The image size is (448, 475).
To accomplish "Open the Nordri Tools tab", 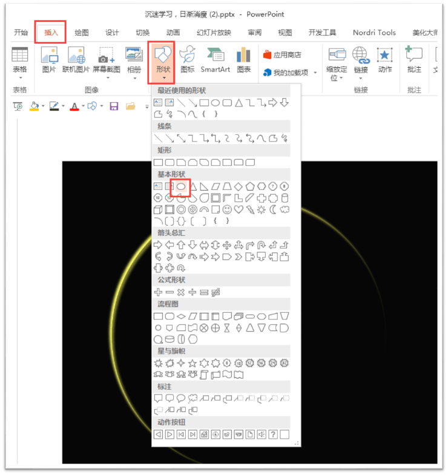I will (374, 33).
